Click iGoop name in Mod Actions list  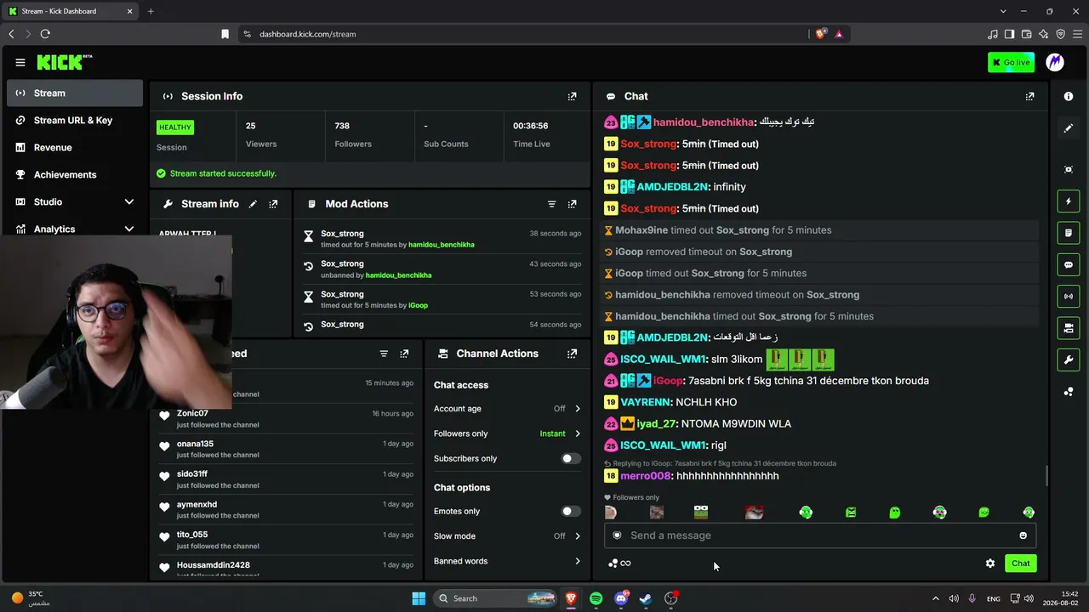418,305
